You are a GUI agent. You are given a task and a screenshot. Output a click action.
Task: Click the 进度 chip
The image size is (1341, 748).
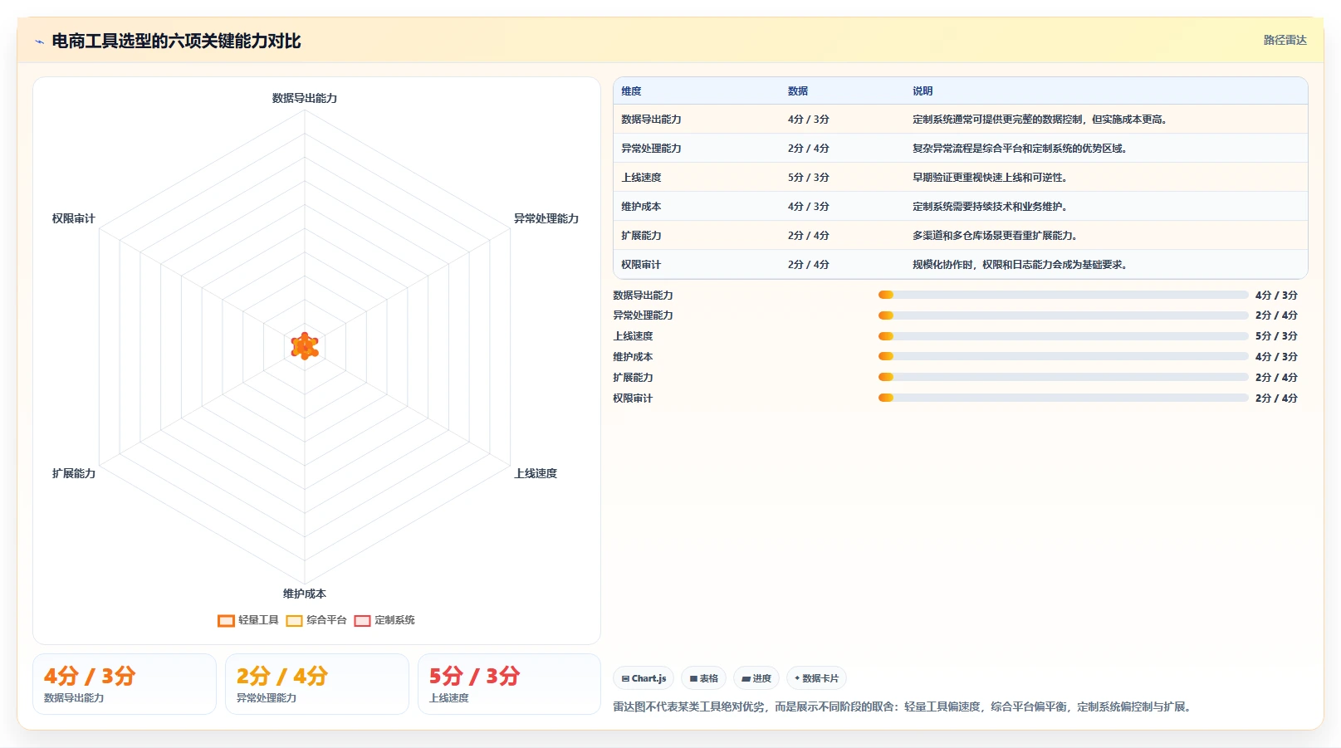[x=756, y=678]
